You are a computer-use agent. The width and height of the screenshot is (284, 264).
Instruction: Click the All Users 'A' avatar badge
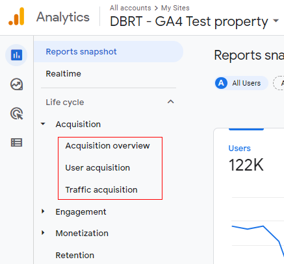click(x=221, y=83)
